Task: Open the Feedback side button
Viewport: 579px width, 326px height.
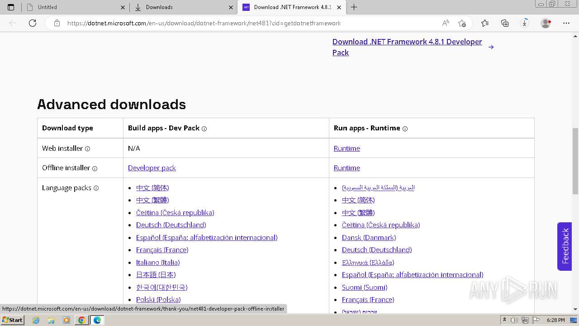Action: pyautogui.click(x=565, y=246)
